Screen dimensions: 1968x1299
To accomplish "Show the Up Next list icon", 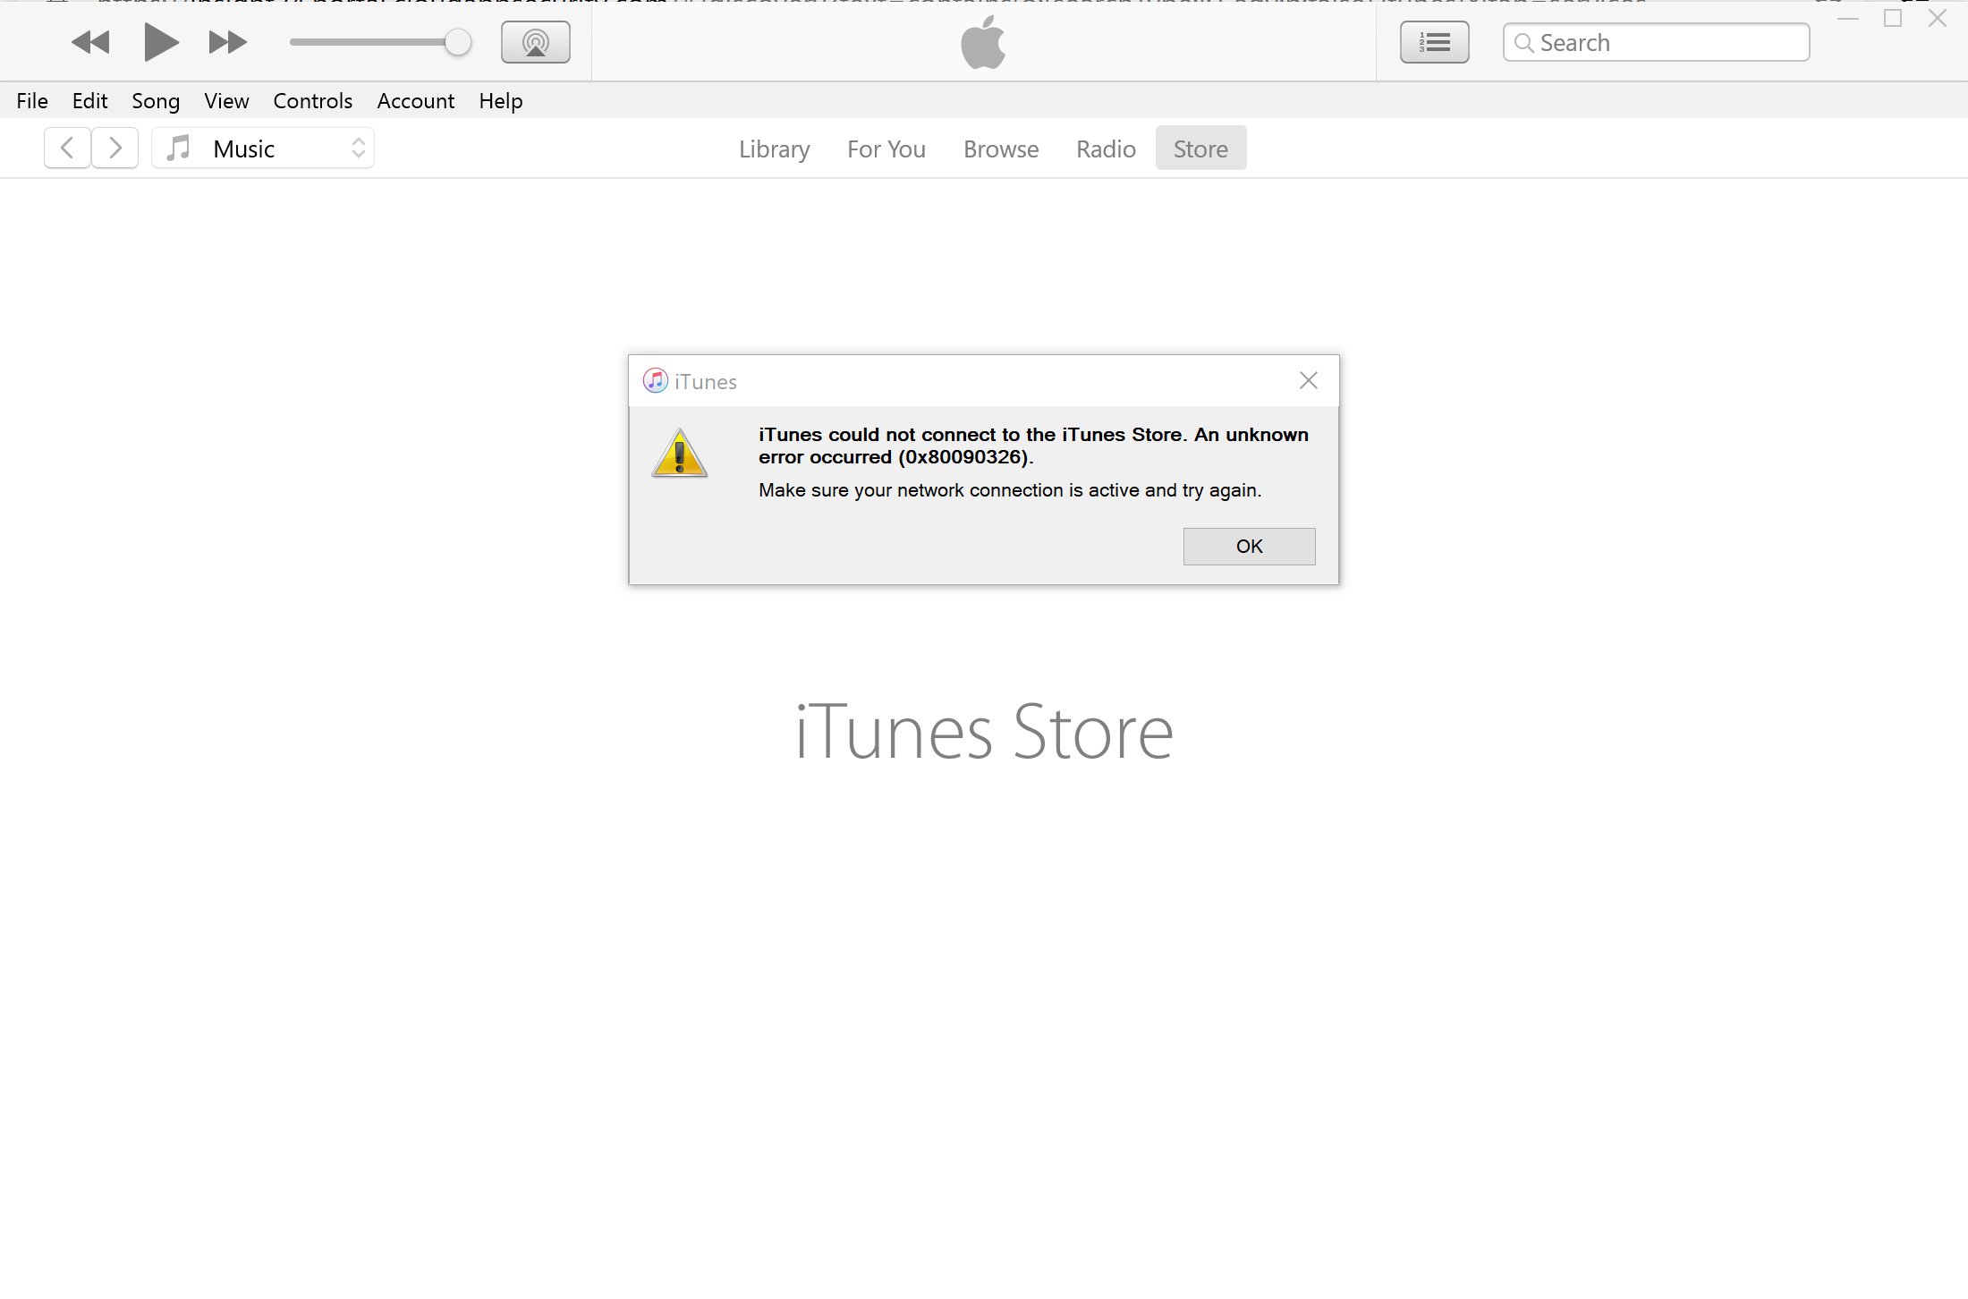I will click(1435, 42).
